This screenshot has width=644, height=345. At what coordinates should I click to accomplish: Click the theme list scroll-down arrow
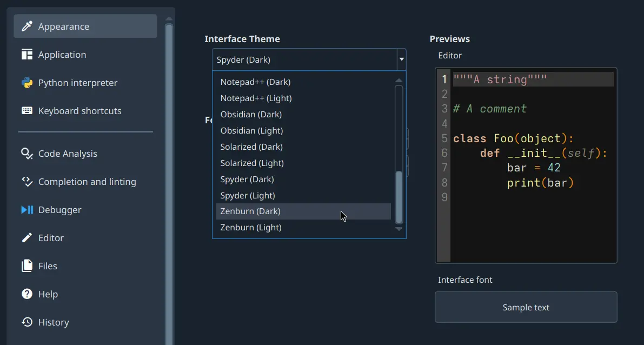pos(399,229)
